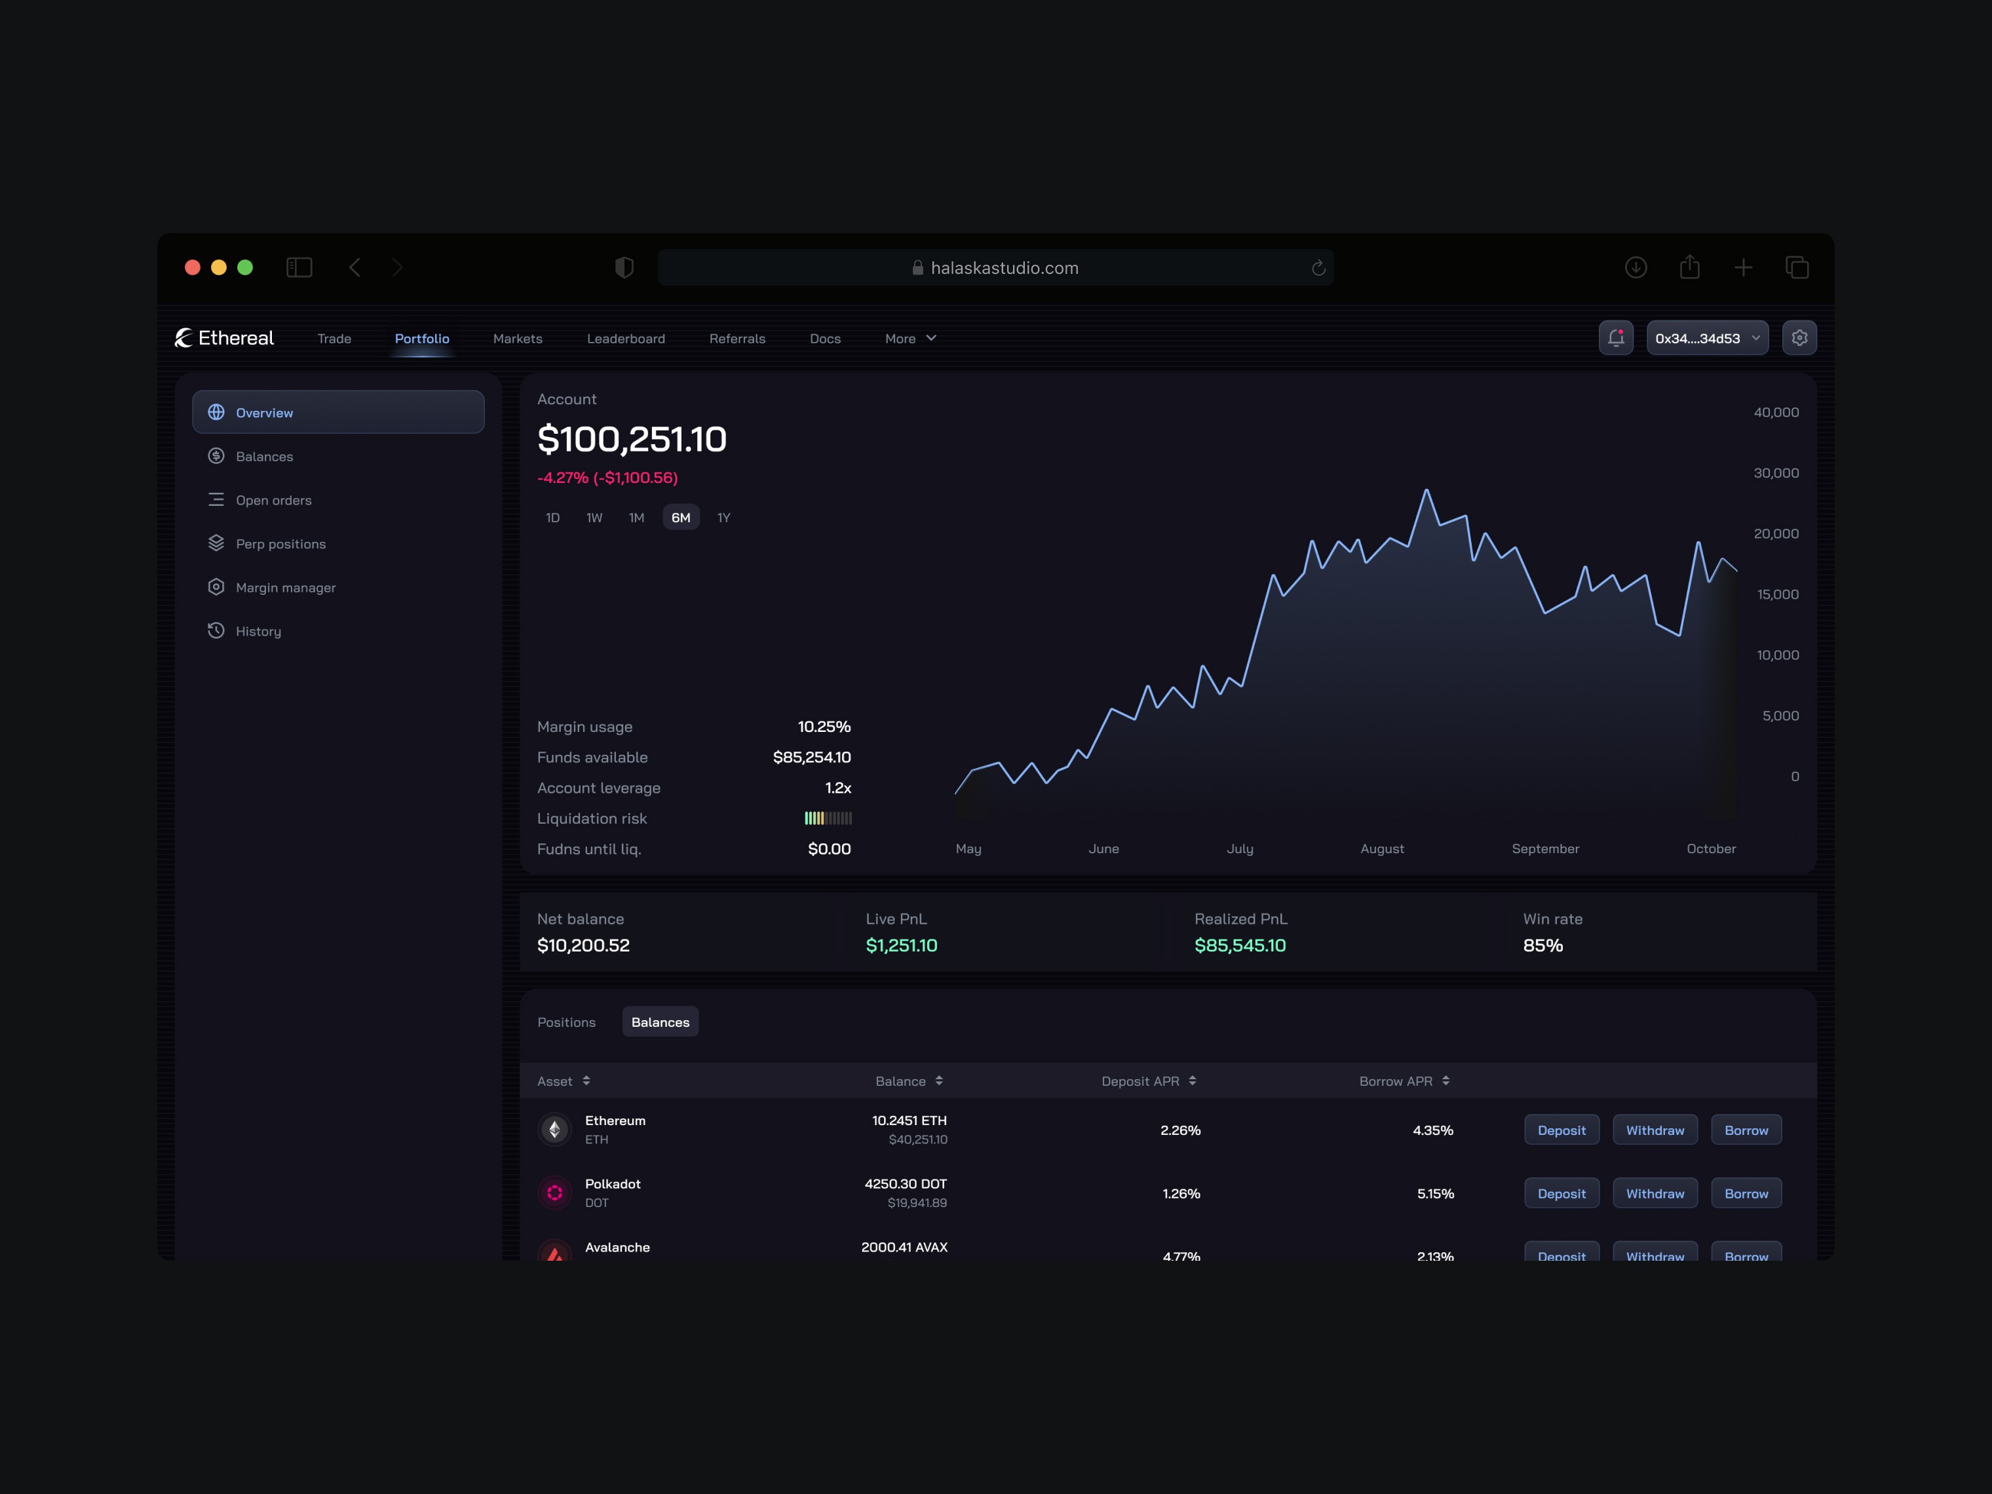This screenshot has width=1992, height=1494.
Task: Select the 1M time range option
Action: click(637, 518)
